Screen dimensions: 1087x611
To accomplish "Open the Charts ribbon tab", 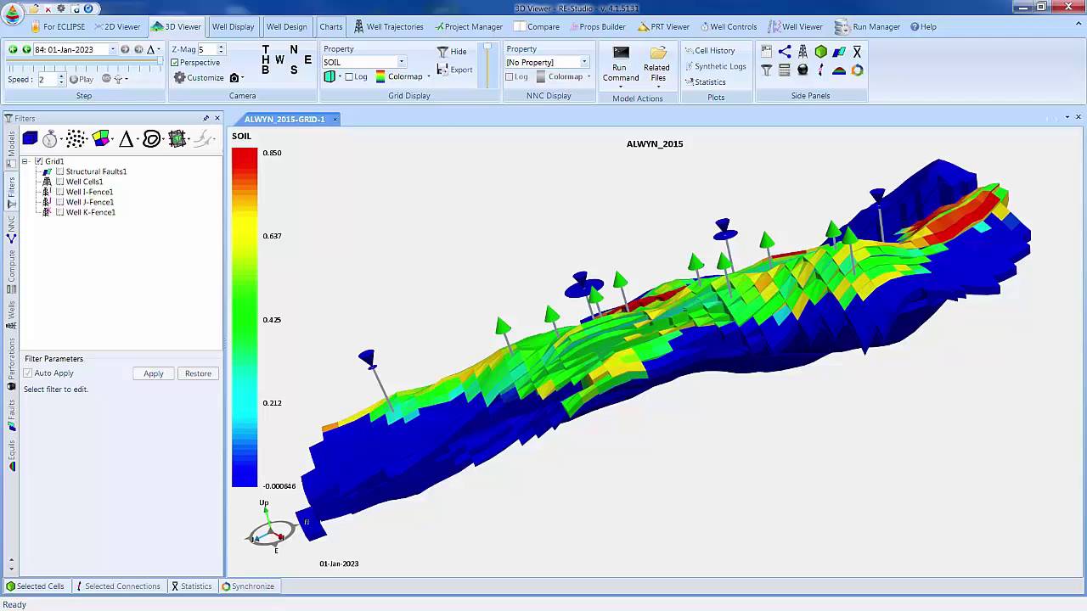I will 331,26.
